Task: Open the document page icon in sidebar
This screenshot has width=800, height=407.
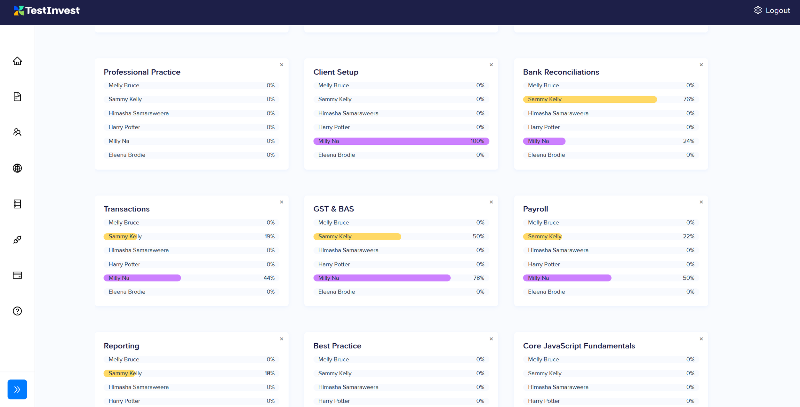Action: [x=17, y=97]
